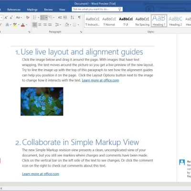This screenshot has width=191, height=191.
Task: Toggle paragraph marks with the pilcrow icon
Action: [79, 17]
